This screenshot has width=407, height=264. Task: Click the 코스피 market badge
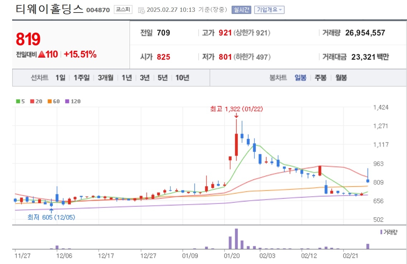[x=123, y=10]
